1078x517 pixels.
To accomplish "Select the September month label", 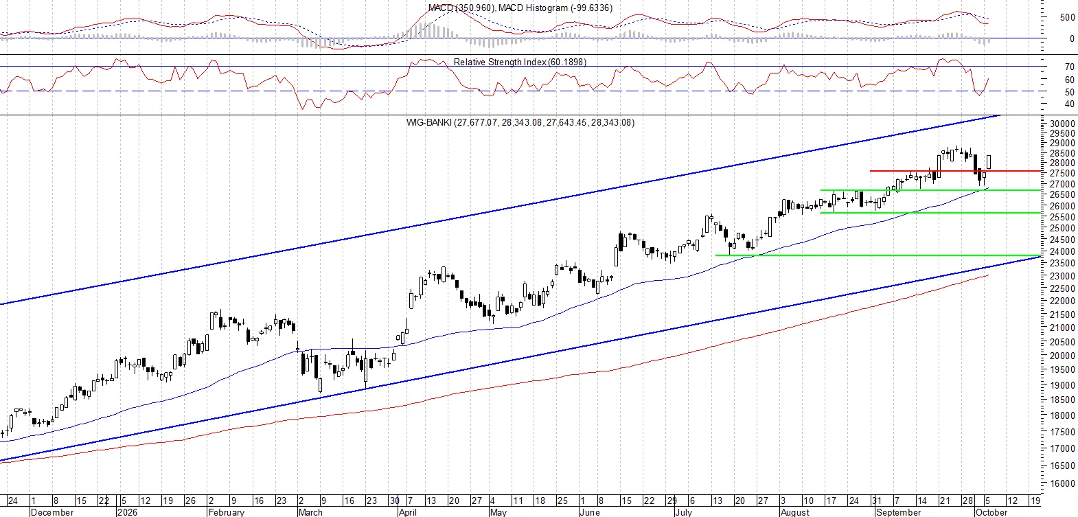I will click(899, 512).
